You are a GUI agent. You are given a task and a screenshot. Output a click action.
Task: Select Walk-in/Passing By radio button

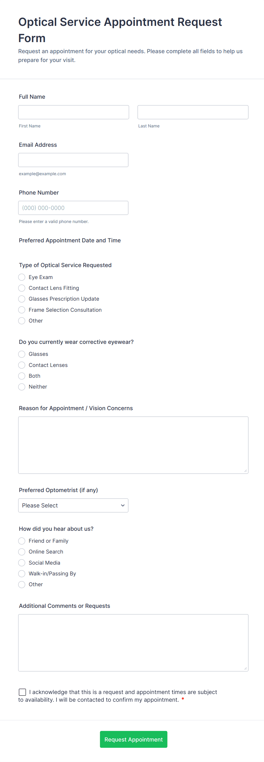coord(22,574)
